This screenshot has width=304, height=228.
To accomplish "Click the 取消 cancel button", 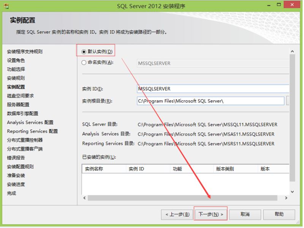I will click(245, 214).
